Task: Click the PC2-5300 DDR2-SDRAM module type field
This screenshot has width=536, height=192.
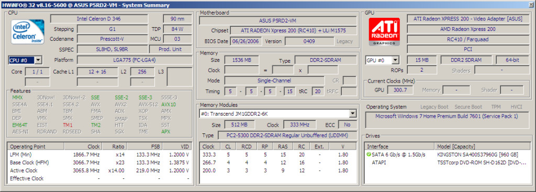Action: click(287, 135)
